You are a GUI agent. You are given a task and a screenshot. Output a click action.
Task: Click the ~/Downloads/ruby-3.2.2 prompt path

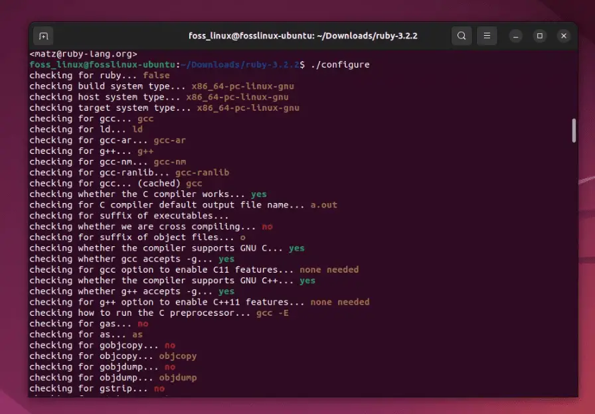pos(240,64)
